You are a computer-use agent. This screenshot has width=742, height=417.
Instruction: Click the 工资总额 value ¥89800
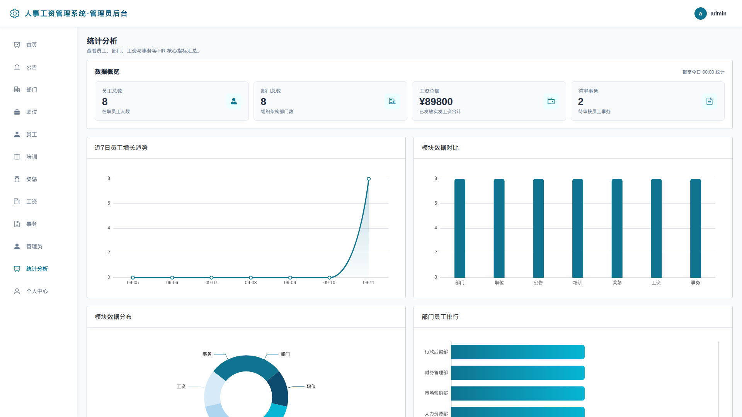coord(436,102)
